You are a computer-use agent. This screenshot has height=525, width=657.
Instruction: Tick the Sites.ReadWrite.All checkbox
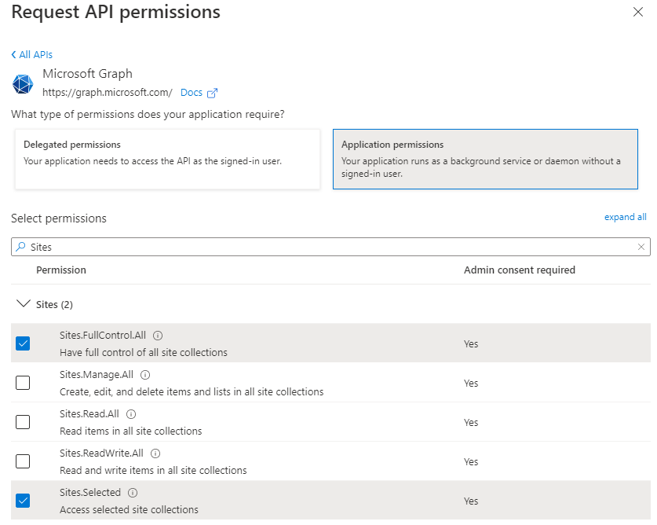point(23,461)
